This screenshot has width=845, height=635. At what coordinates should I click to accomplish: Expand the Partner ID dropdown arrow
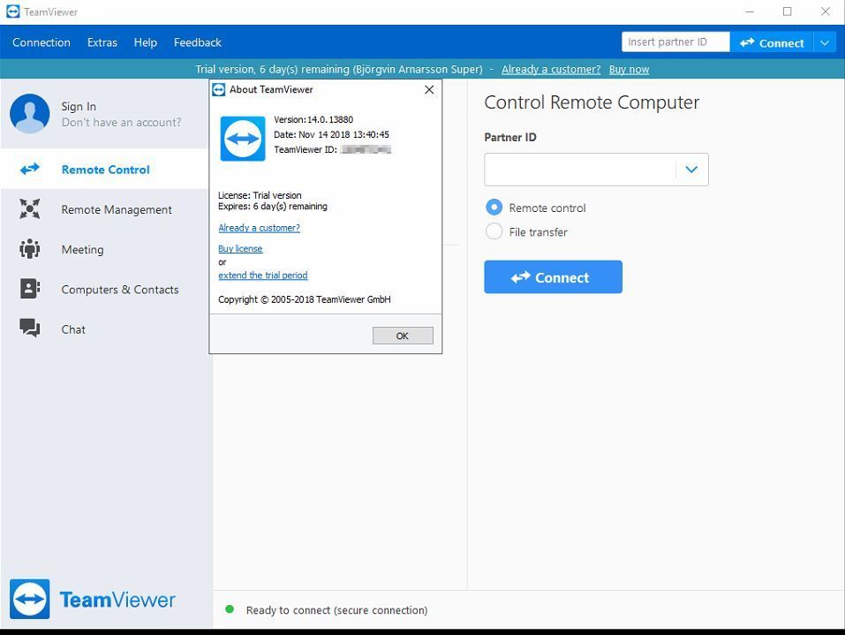coord(691,170)
